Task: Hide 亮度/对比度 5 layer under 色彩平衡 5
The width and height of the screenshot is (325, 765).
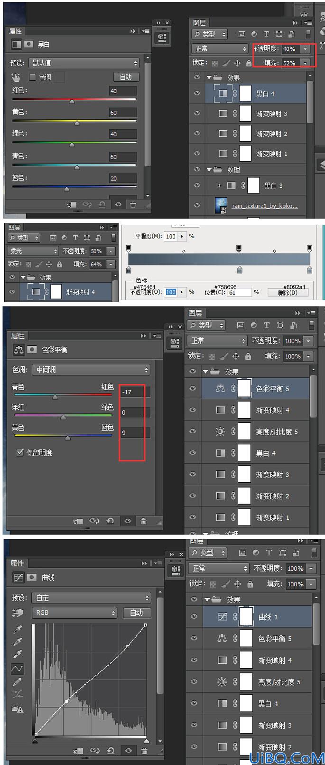Action: 193,431
